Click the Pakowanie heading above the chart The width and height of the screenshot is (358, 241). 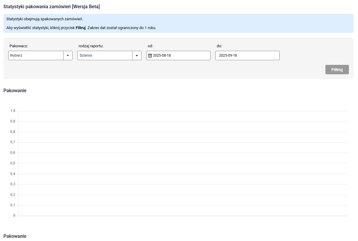click(15, 90)
